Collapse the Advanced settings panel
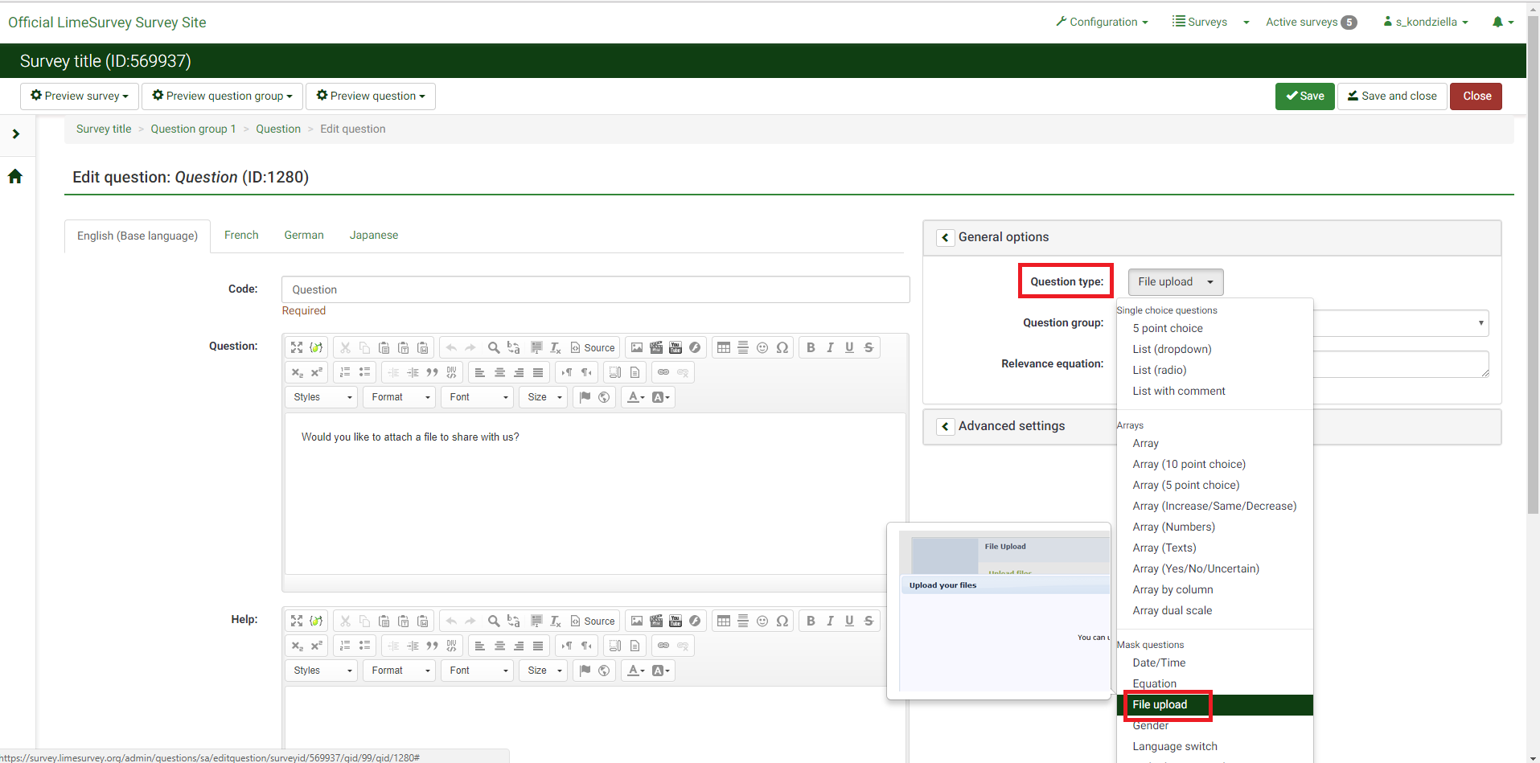The image size is (1540, 763). click(946, 426)
